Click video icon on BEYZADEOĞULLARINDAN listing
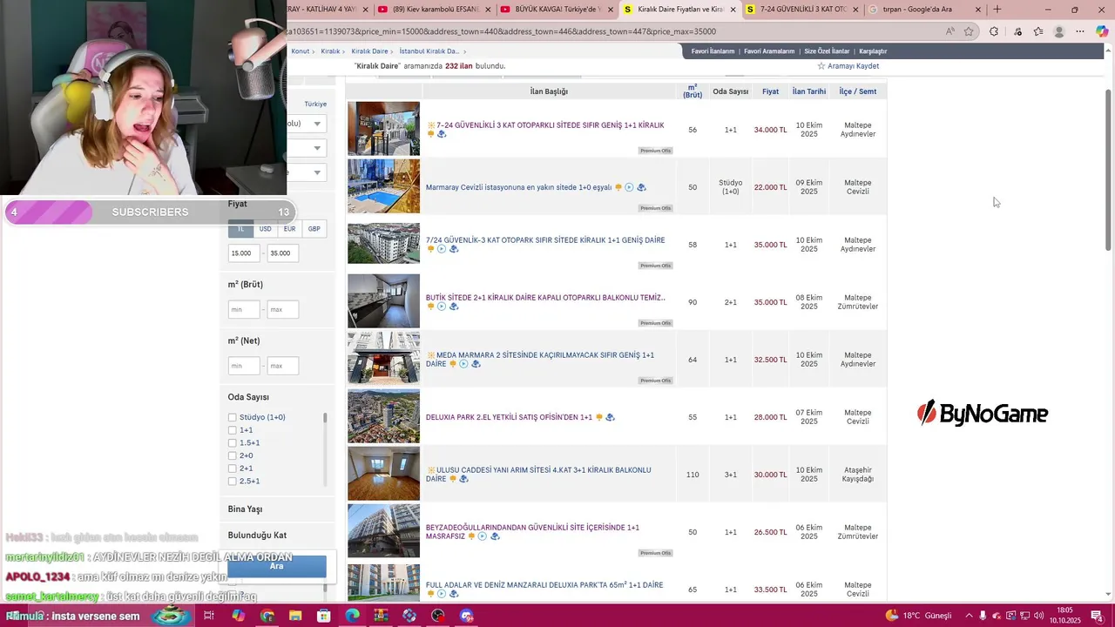The width and height of the screenshot is (1115, 627). click(483, 536)
